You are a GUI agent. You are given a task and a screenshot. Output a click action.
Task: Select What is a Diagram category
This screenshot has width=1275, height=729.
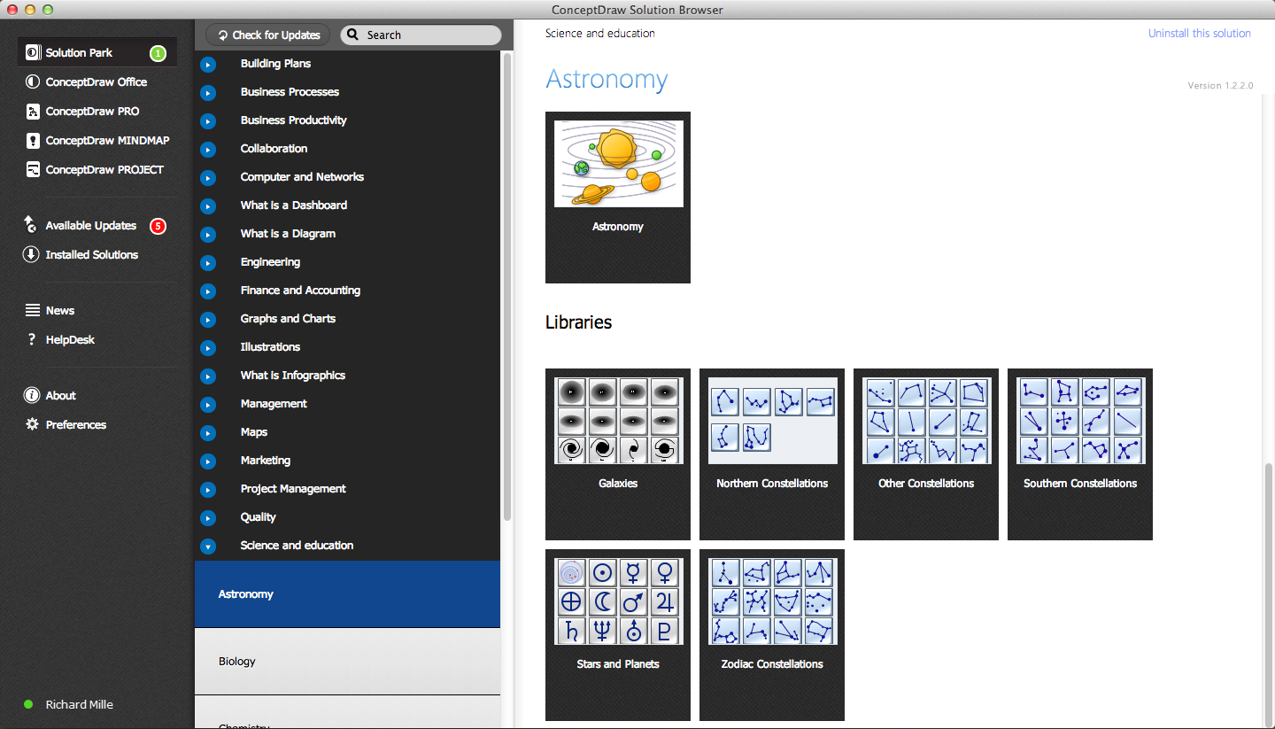(289, 234)
